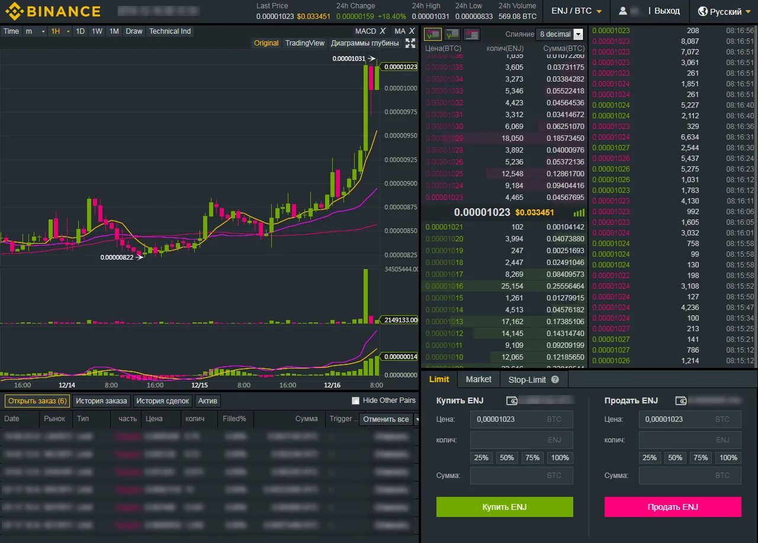The width and height of the screenshot is (758, 543).
Task: Remove the MACD indicator with its X
Action: click(x=383, y=31)
